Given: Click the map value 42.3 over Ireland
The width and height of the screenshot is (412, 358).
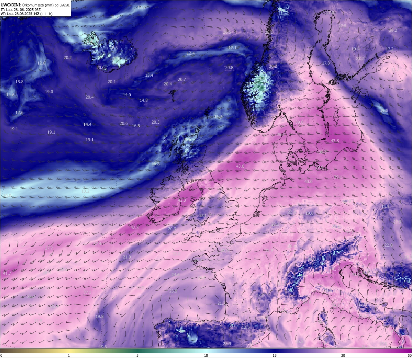Looking at the screenshot, I should (182, 200).
